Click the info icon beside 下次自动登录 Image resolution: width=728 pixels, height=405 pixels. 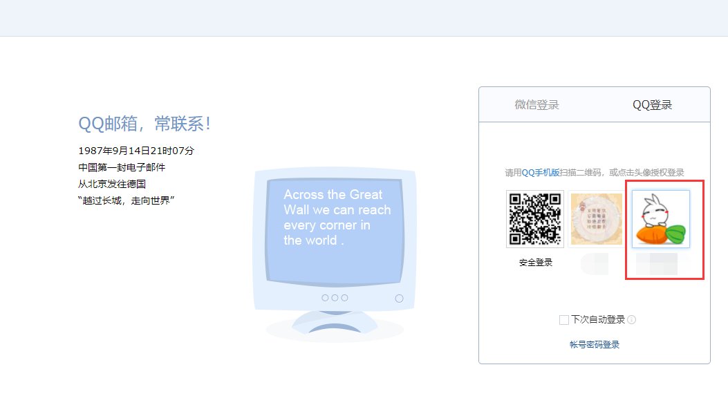(631, 320)
